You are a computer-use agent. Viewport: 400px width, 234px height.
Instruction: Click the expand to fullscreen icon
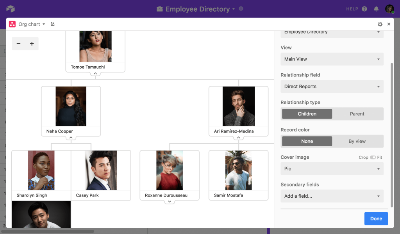[53, 24]
